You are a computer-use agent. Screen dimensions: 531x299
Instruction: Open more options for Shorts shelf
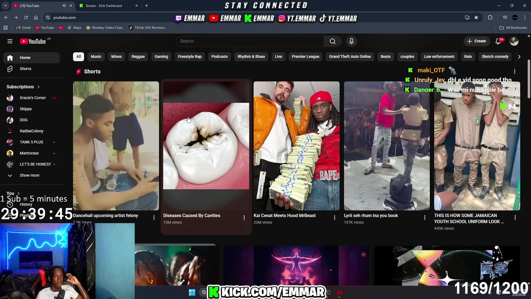(514, 71)
